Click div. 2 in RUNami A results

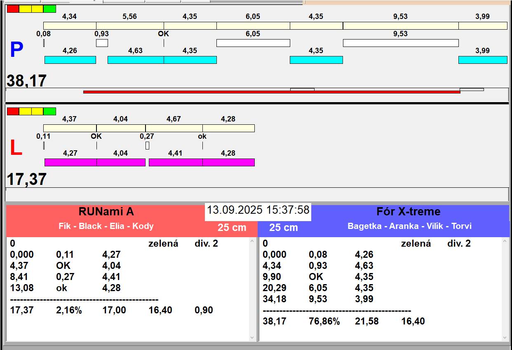(x=206, y=243)
